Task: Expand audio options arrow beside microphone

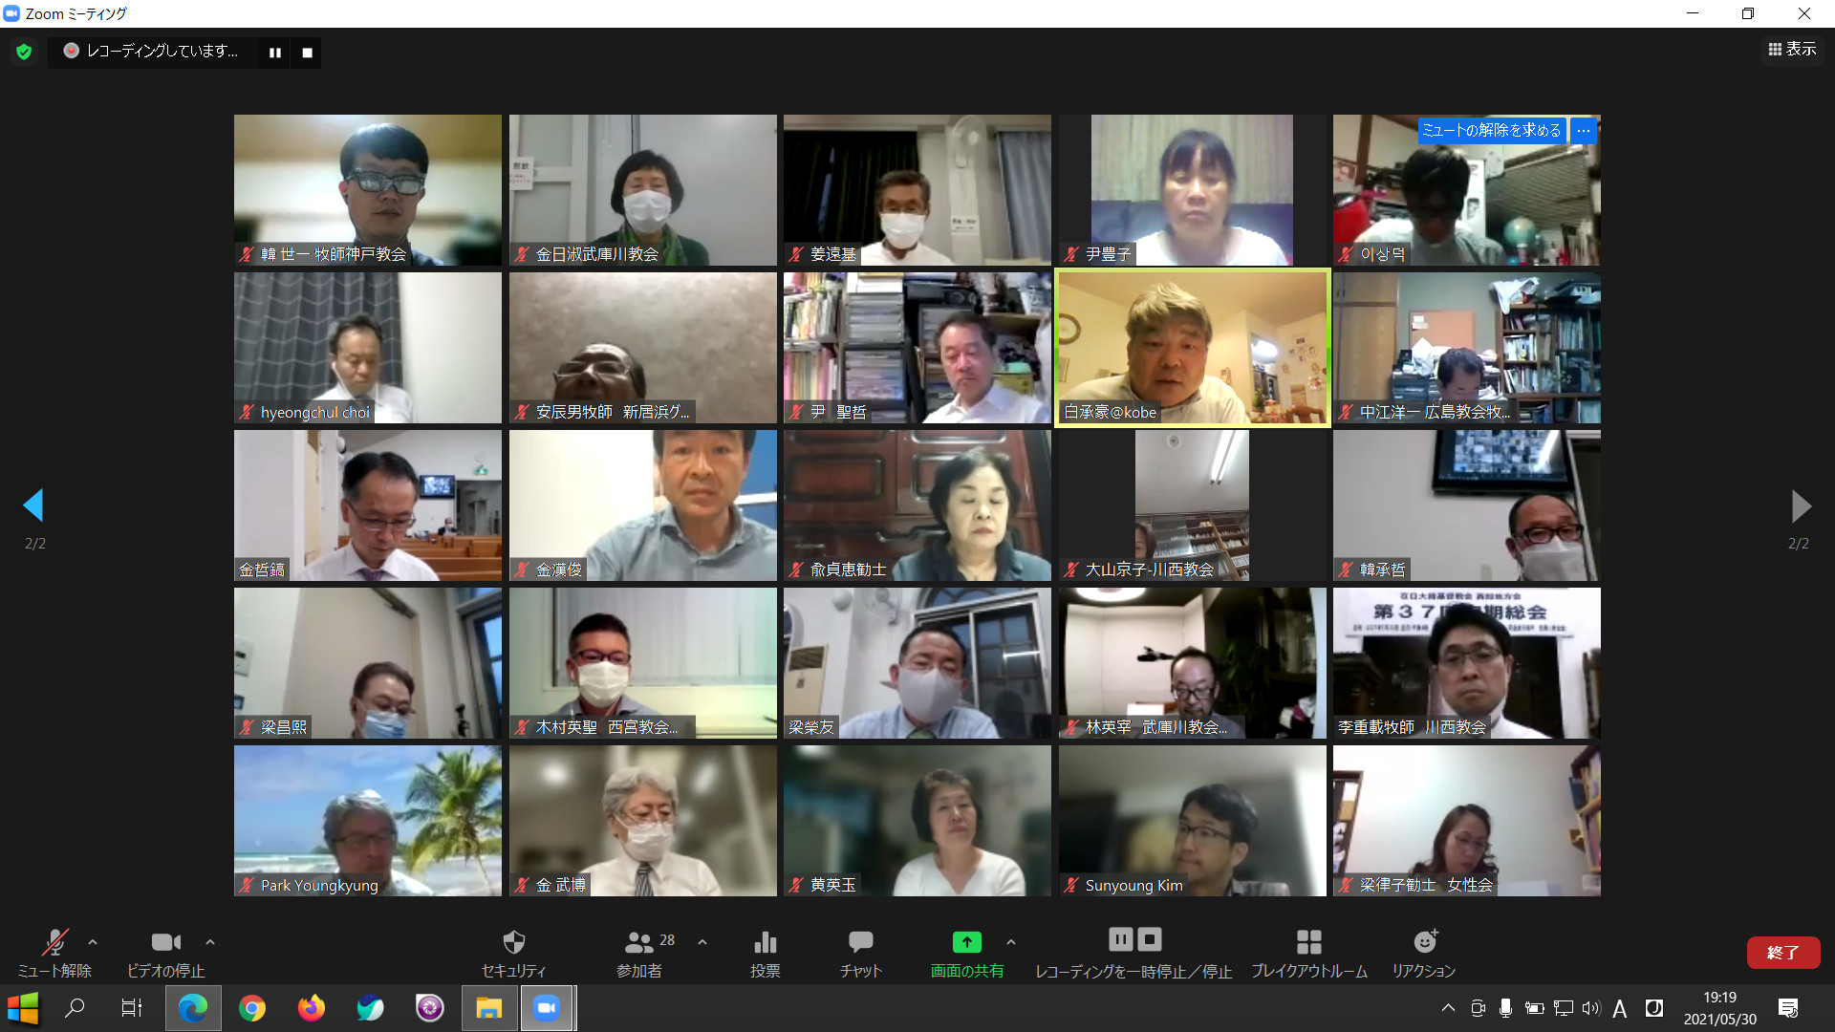Action: [x=93, y=942]
